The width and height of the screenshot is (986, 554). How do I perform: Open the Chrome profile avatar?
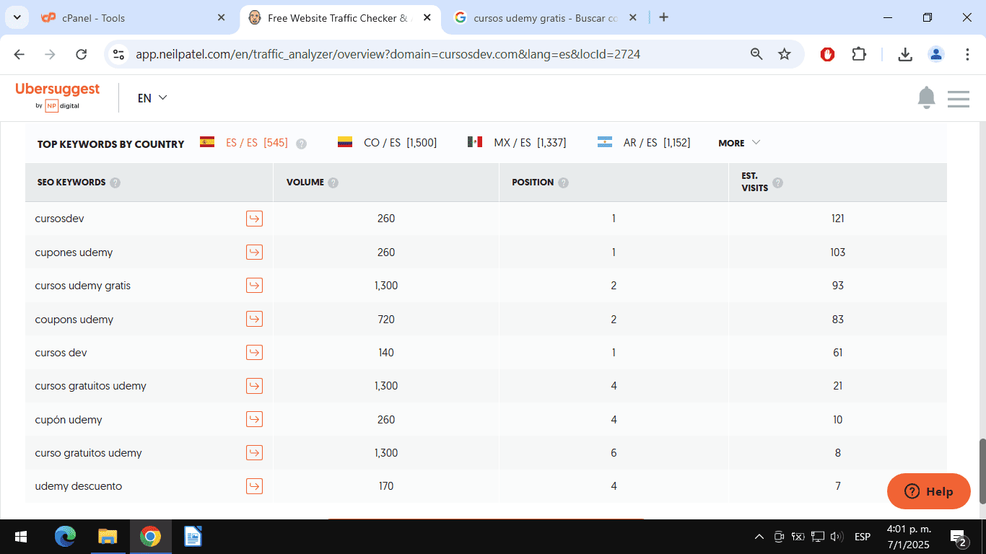(x=936, y=54)
